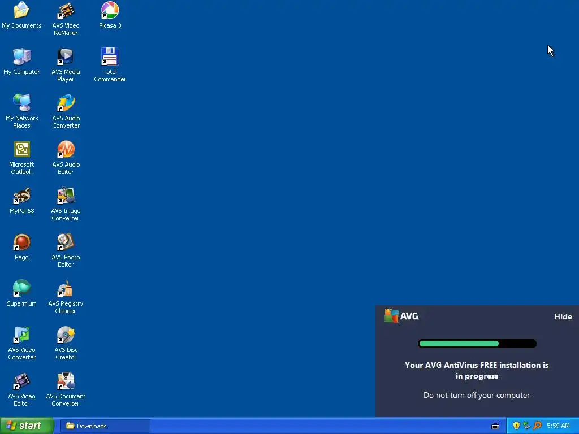The width and height of the screenshot is (579, 434).
Task: Select the AVS Registry Cleaner icon
Action: [66, 297]
